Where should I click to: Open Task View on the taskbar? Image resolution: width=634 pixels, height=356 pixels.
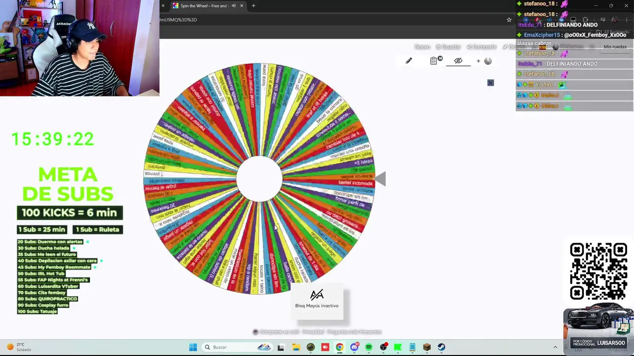pyautogui.click(x=281, y=347)
